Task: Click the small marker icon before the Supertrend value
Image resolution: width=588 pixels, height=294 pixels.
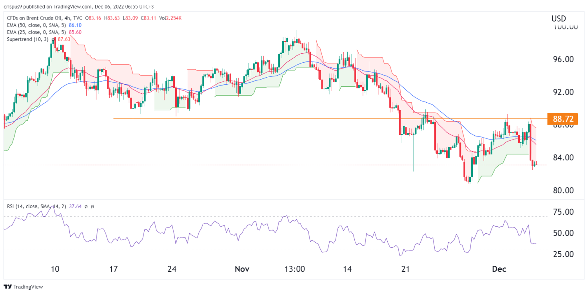Action: (53, 39)
